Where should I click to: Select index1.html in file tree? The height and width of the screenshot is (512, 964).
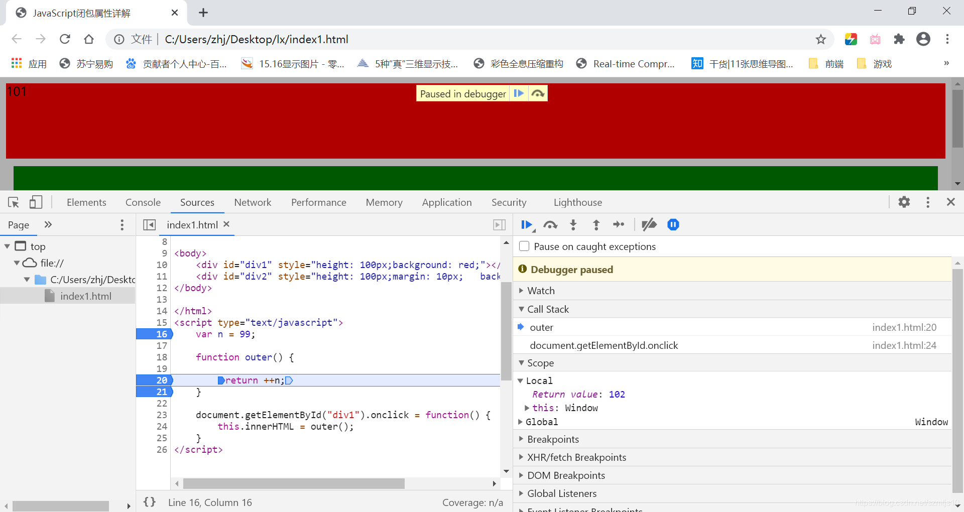click(85, 296)
